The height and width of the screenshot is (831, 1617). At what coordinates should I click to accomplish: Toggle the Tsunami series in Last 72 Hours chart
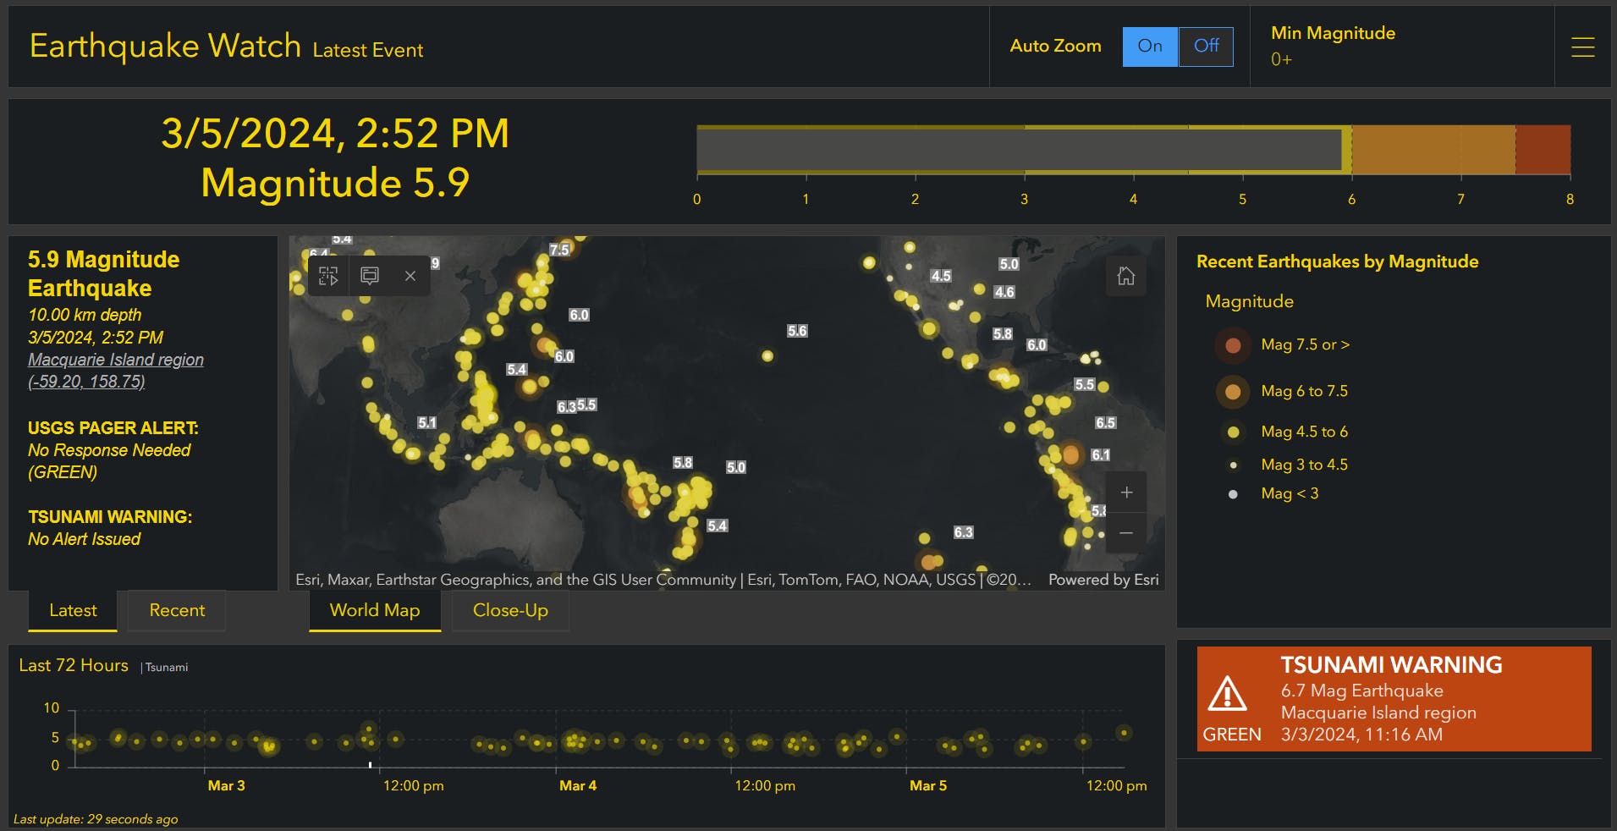pos(166,667)
